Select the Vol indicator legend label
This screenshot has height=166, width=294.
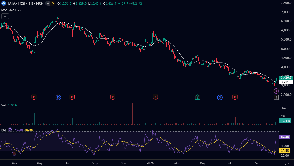[x=4, y=105]
